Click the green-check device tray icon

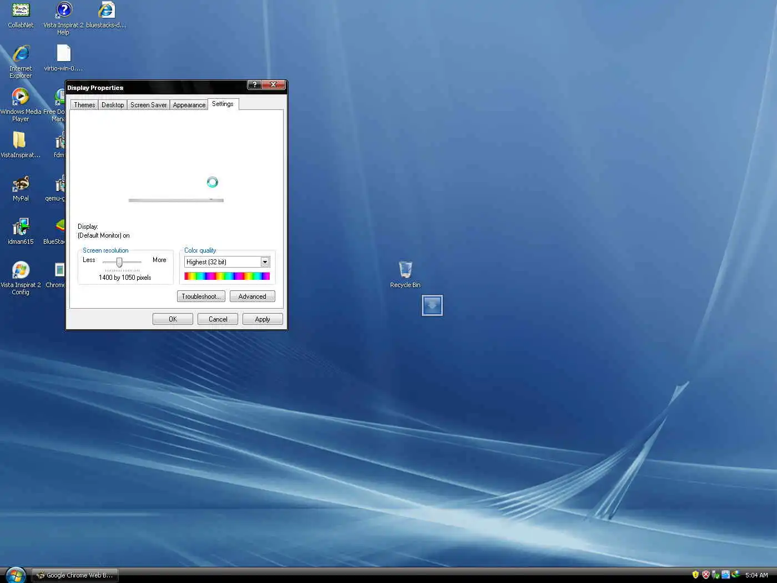pos(715,575)
